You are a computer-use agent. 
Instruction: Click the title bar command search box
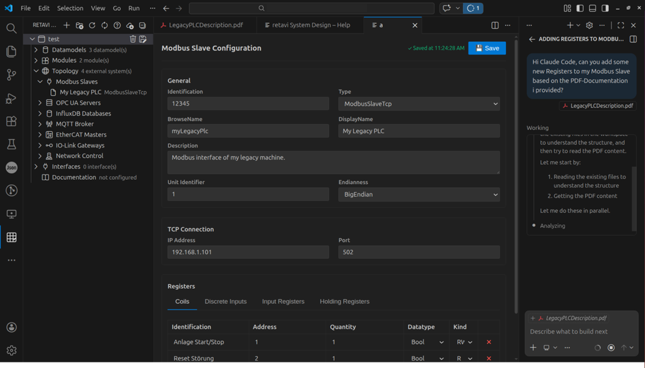[311, 8]
